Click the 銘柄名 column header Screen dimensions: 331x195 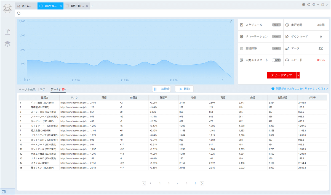pos(45,97)
